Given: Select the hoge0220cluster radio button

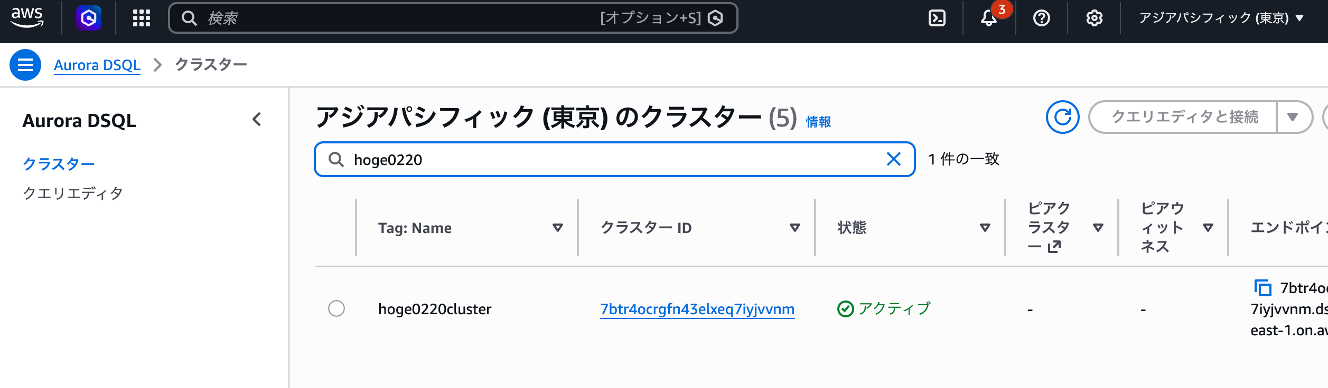Looking at the screenshot, I should pyautogui.click(x=336, y=308).
